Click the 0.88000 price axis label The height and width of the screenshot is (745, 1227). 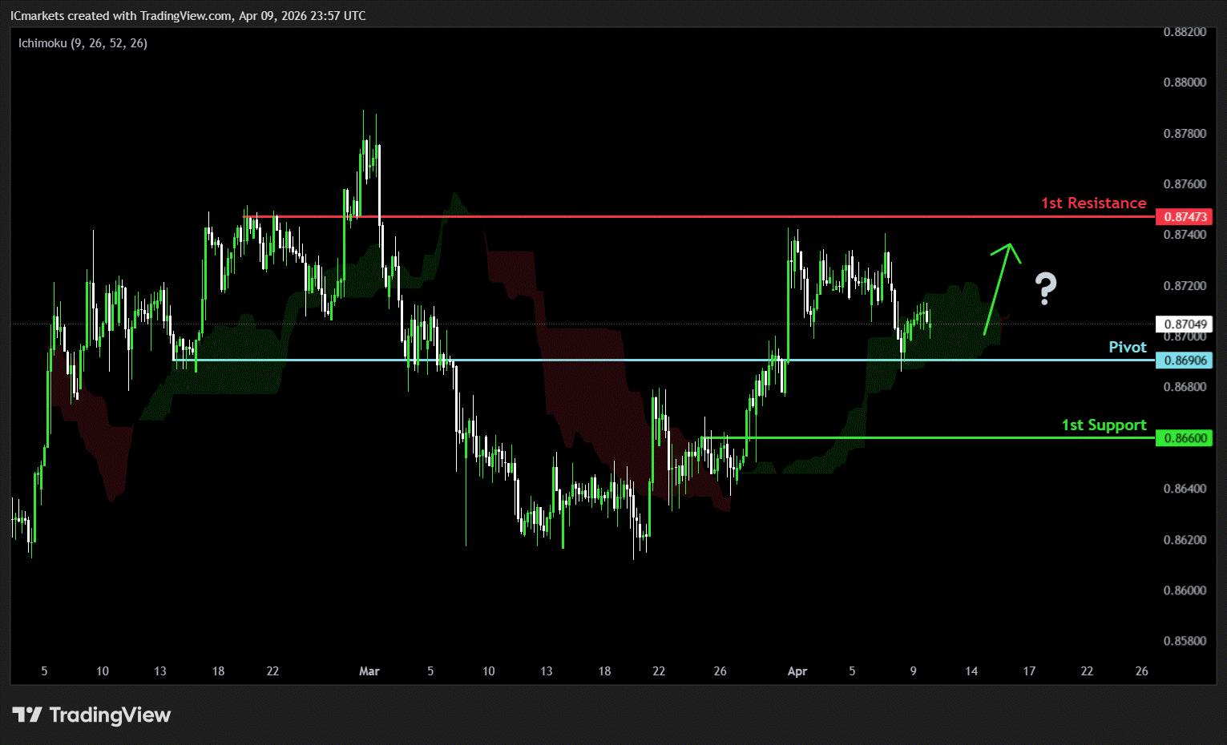tap(1185, 83)
